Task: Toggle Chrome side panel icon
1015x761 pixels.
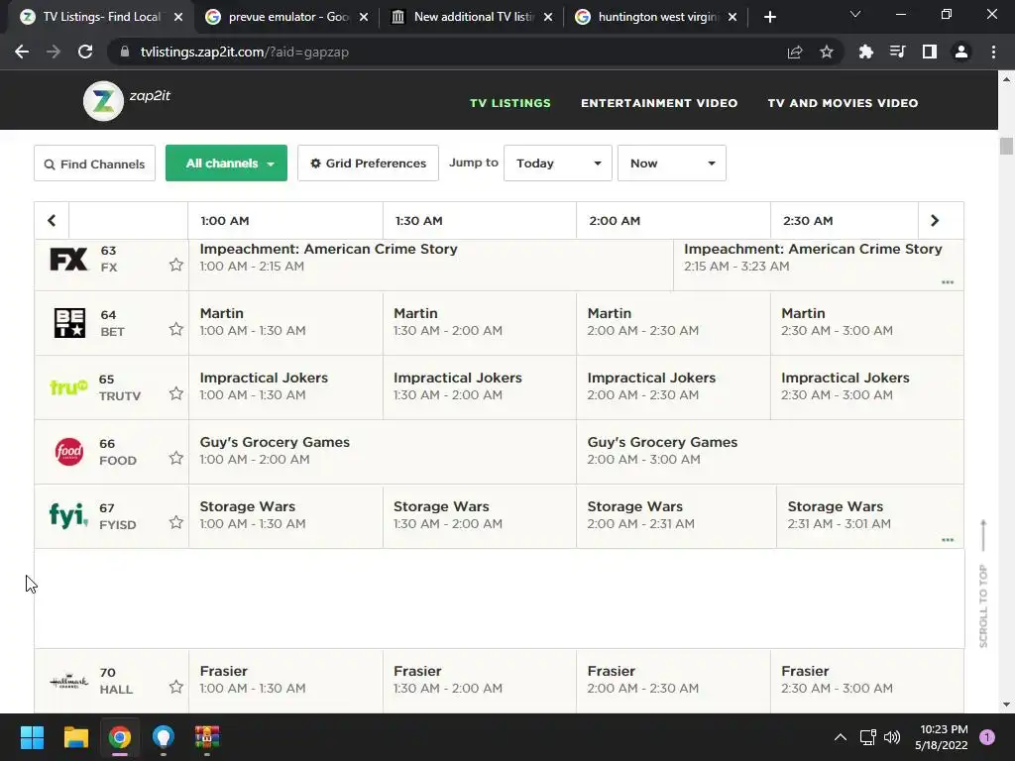Action: point(930,52)
